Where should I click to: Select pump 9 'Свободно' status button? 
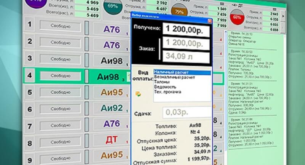pos(60,159)
